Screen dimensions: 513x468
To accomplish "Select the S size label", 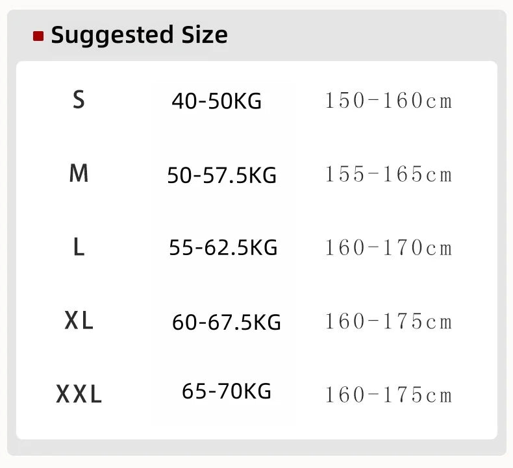I will (x=79, y=99).
